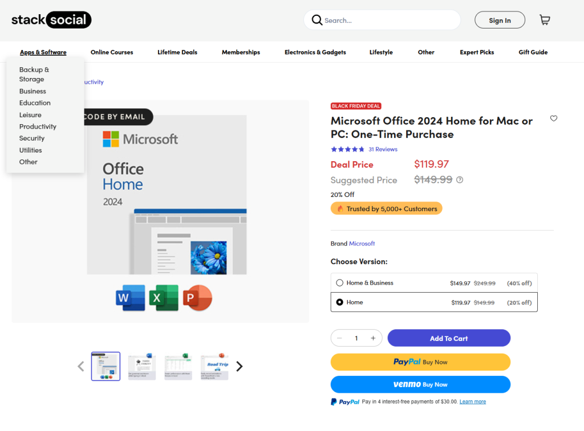Decrease quantity with minus icon
This screenshot has height=431, width=584.
click(340, 338)
